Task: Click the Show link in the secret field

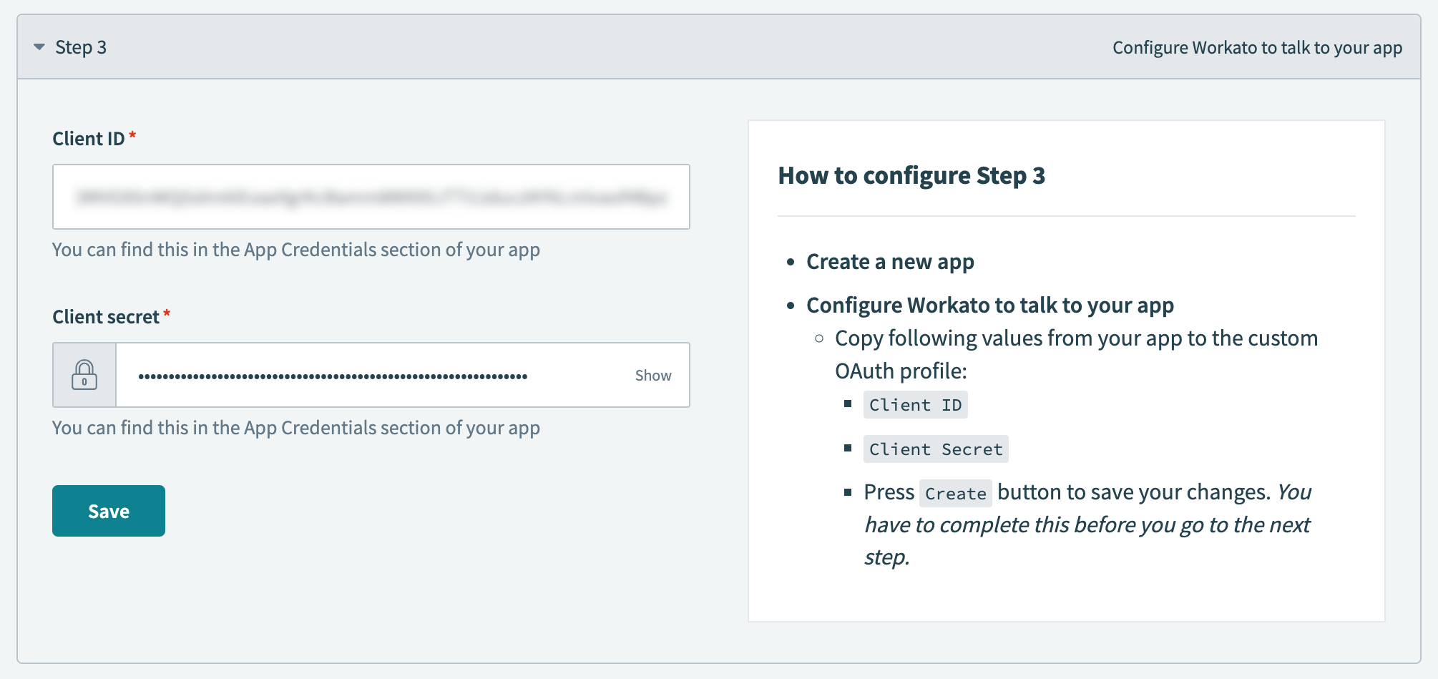Action: 652,374
